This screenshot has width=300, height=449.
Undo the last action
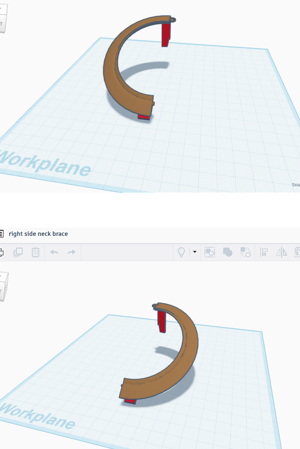pos(54,252)
